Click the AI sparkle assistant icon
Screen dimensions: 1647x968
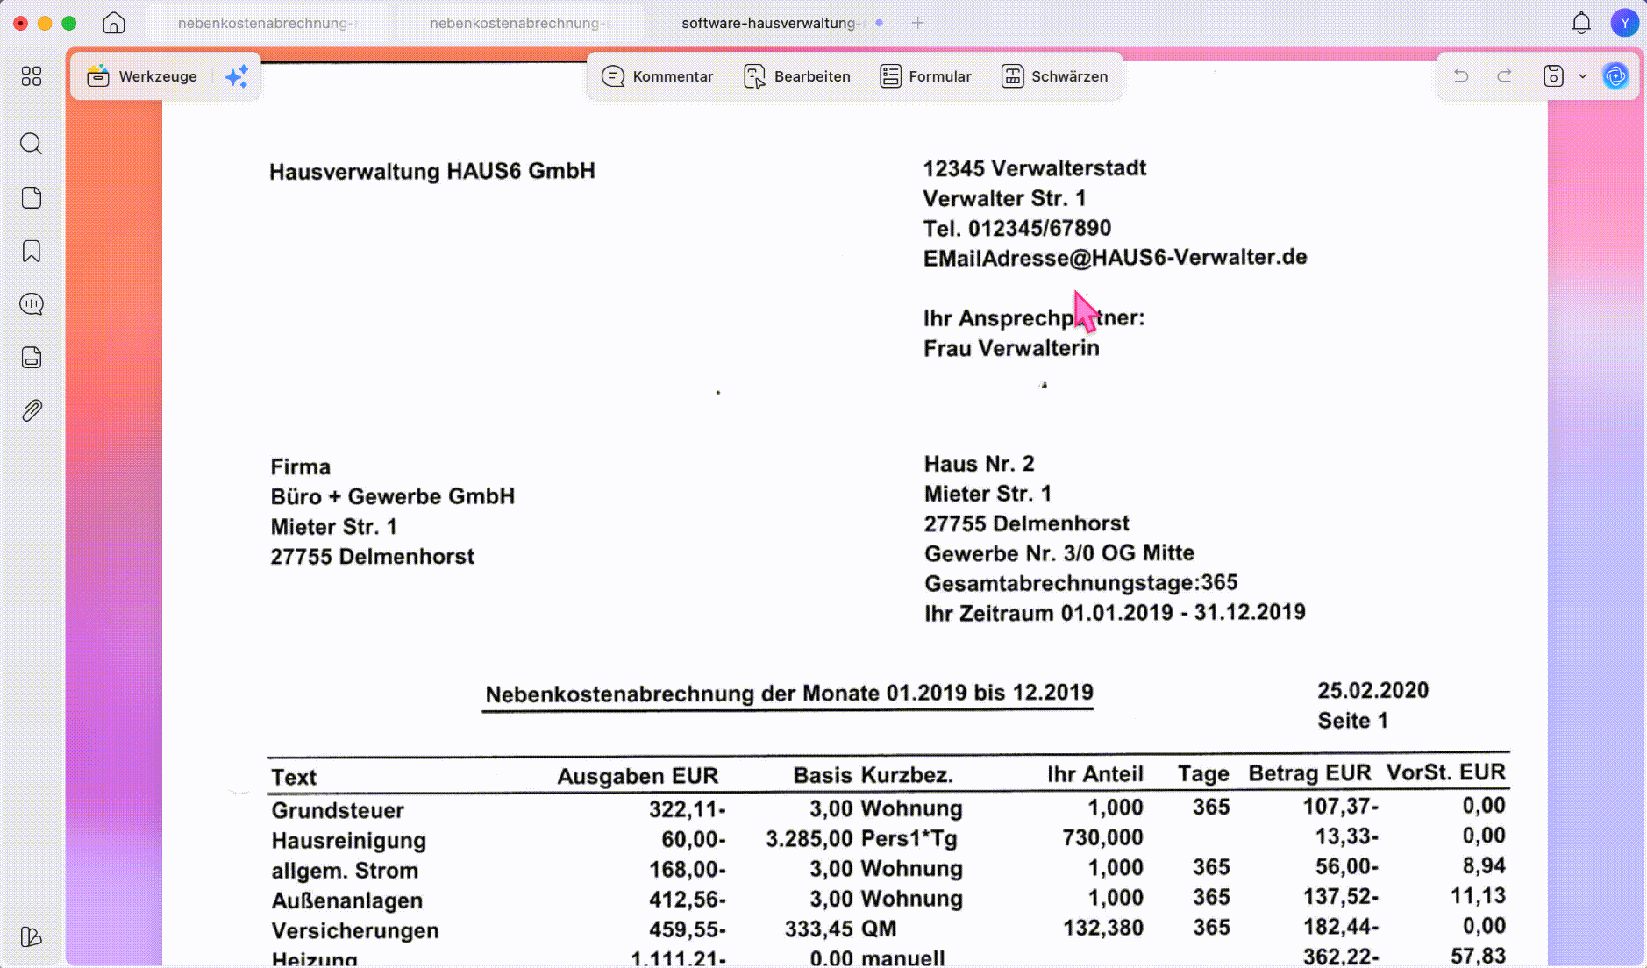(x=237, y=76)
